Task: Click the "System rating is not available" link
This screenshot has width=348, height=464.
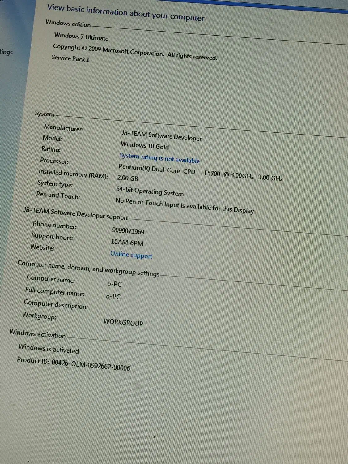Action: (x=159, y=158)
